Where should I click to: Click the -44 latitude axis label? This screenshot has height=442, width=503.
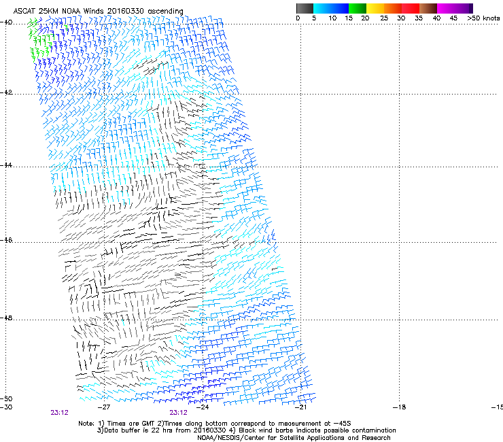[6, 165]
